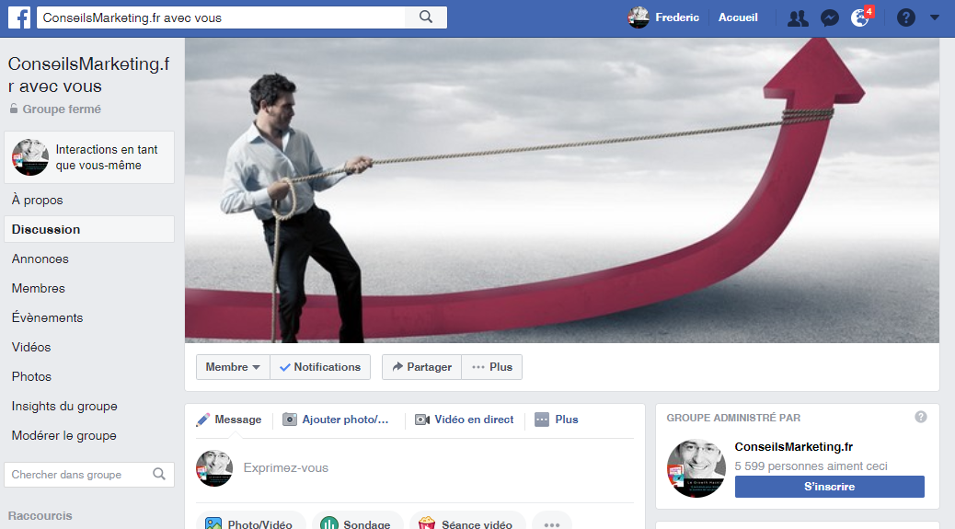Viewport: 955px width, 529px height.
Task: Open the Membres section
Action: tap(39, 288)
